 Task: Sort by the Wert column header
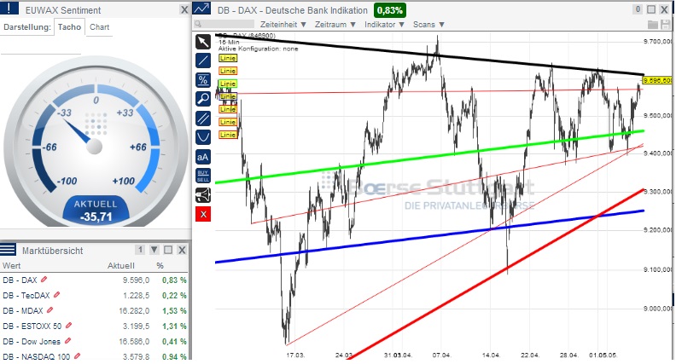(11, 265)
